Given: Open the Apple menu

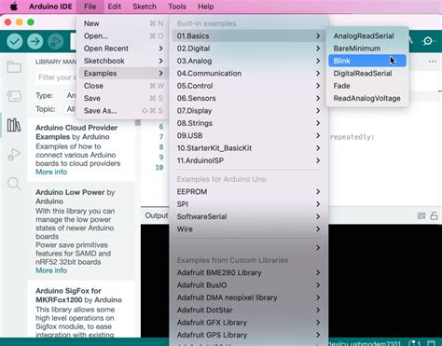Looking at the screenshot, I should (x=14, y=7).
